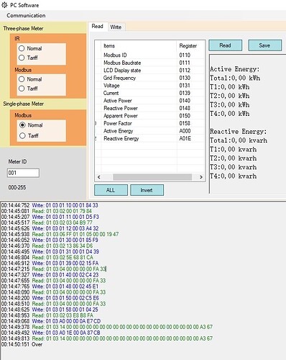This screenshot has width=286, height=360.
Task: Click the Read button
Action: [225, 45]
